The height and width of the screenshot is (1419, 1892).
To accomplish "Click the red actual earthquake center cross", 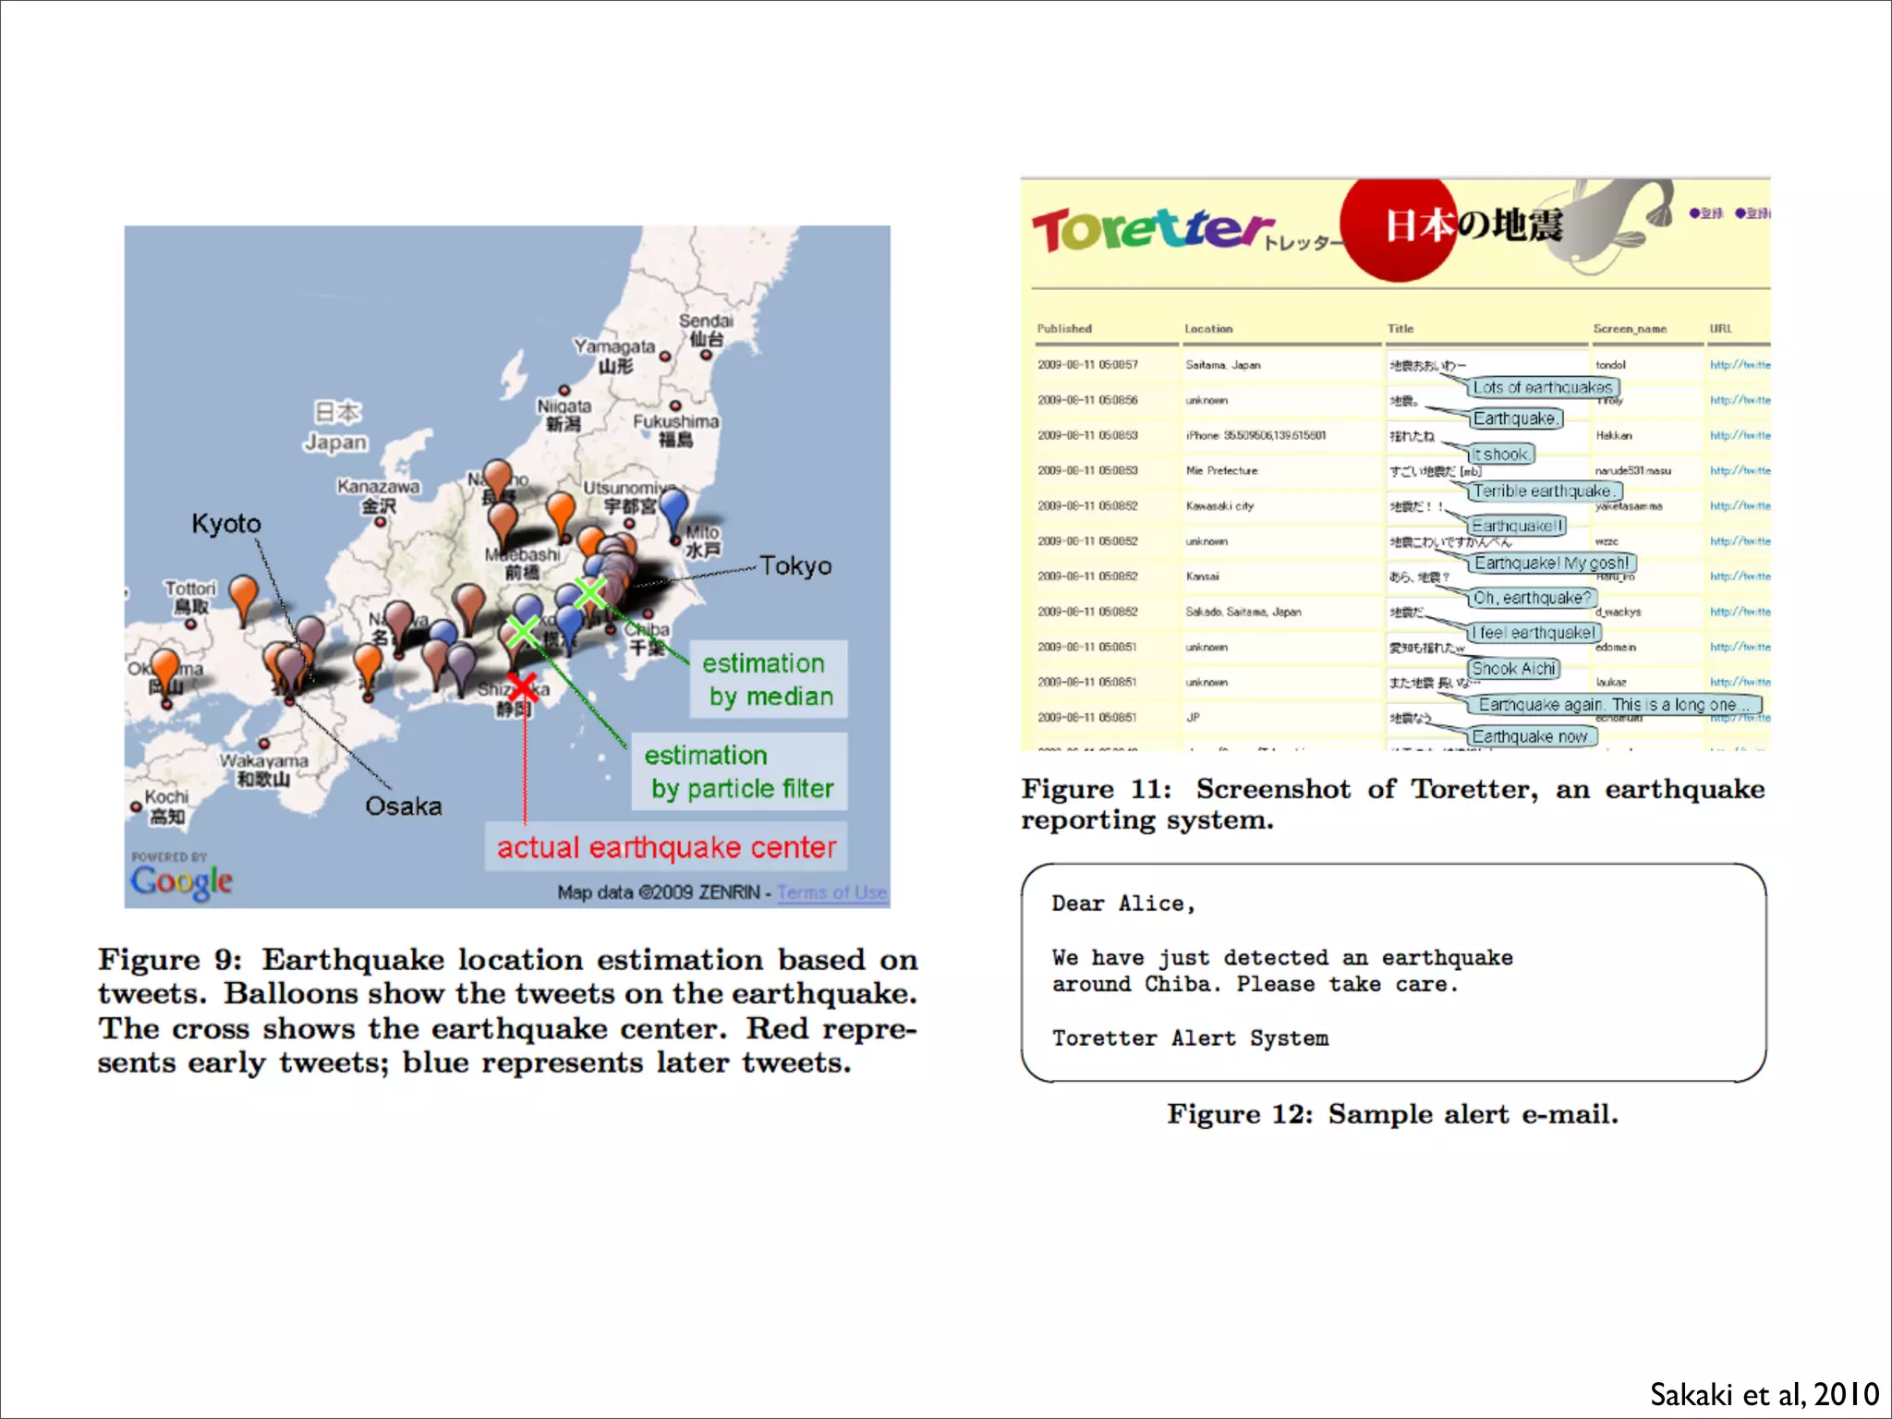I will coord(524,687).
